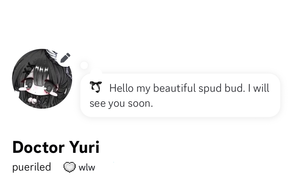Click the word "Yuri" in the display name
Screen dimensions: 293x183
(x=84, y=147)
